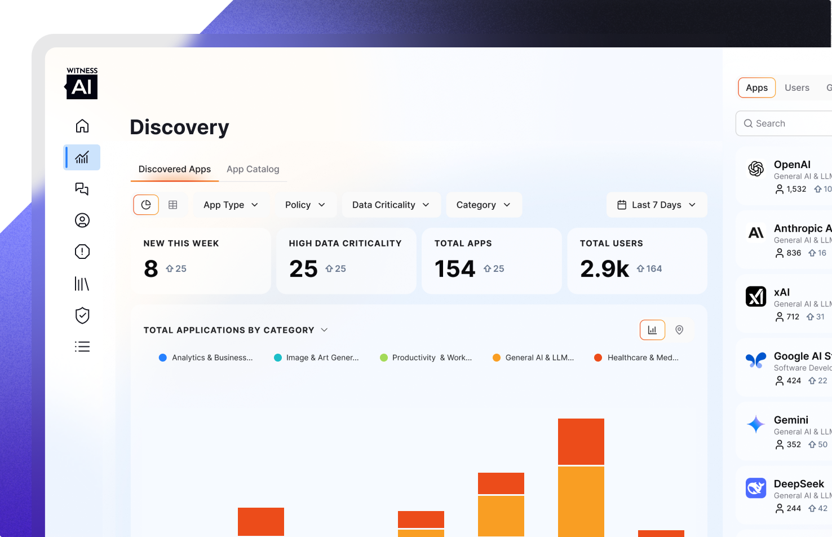The width and height of the screenshot is (832, 537).
Task: Click the calendar icon in date filter
Action: click(622, 205)
